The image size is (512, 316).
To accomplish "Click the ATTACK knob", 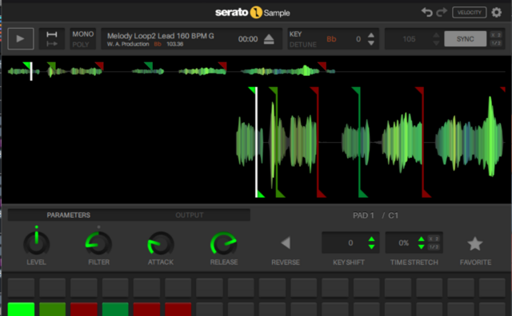I will [160, 243].
